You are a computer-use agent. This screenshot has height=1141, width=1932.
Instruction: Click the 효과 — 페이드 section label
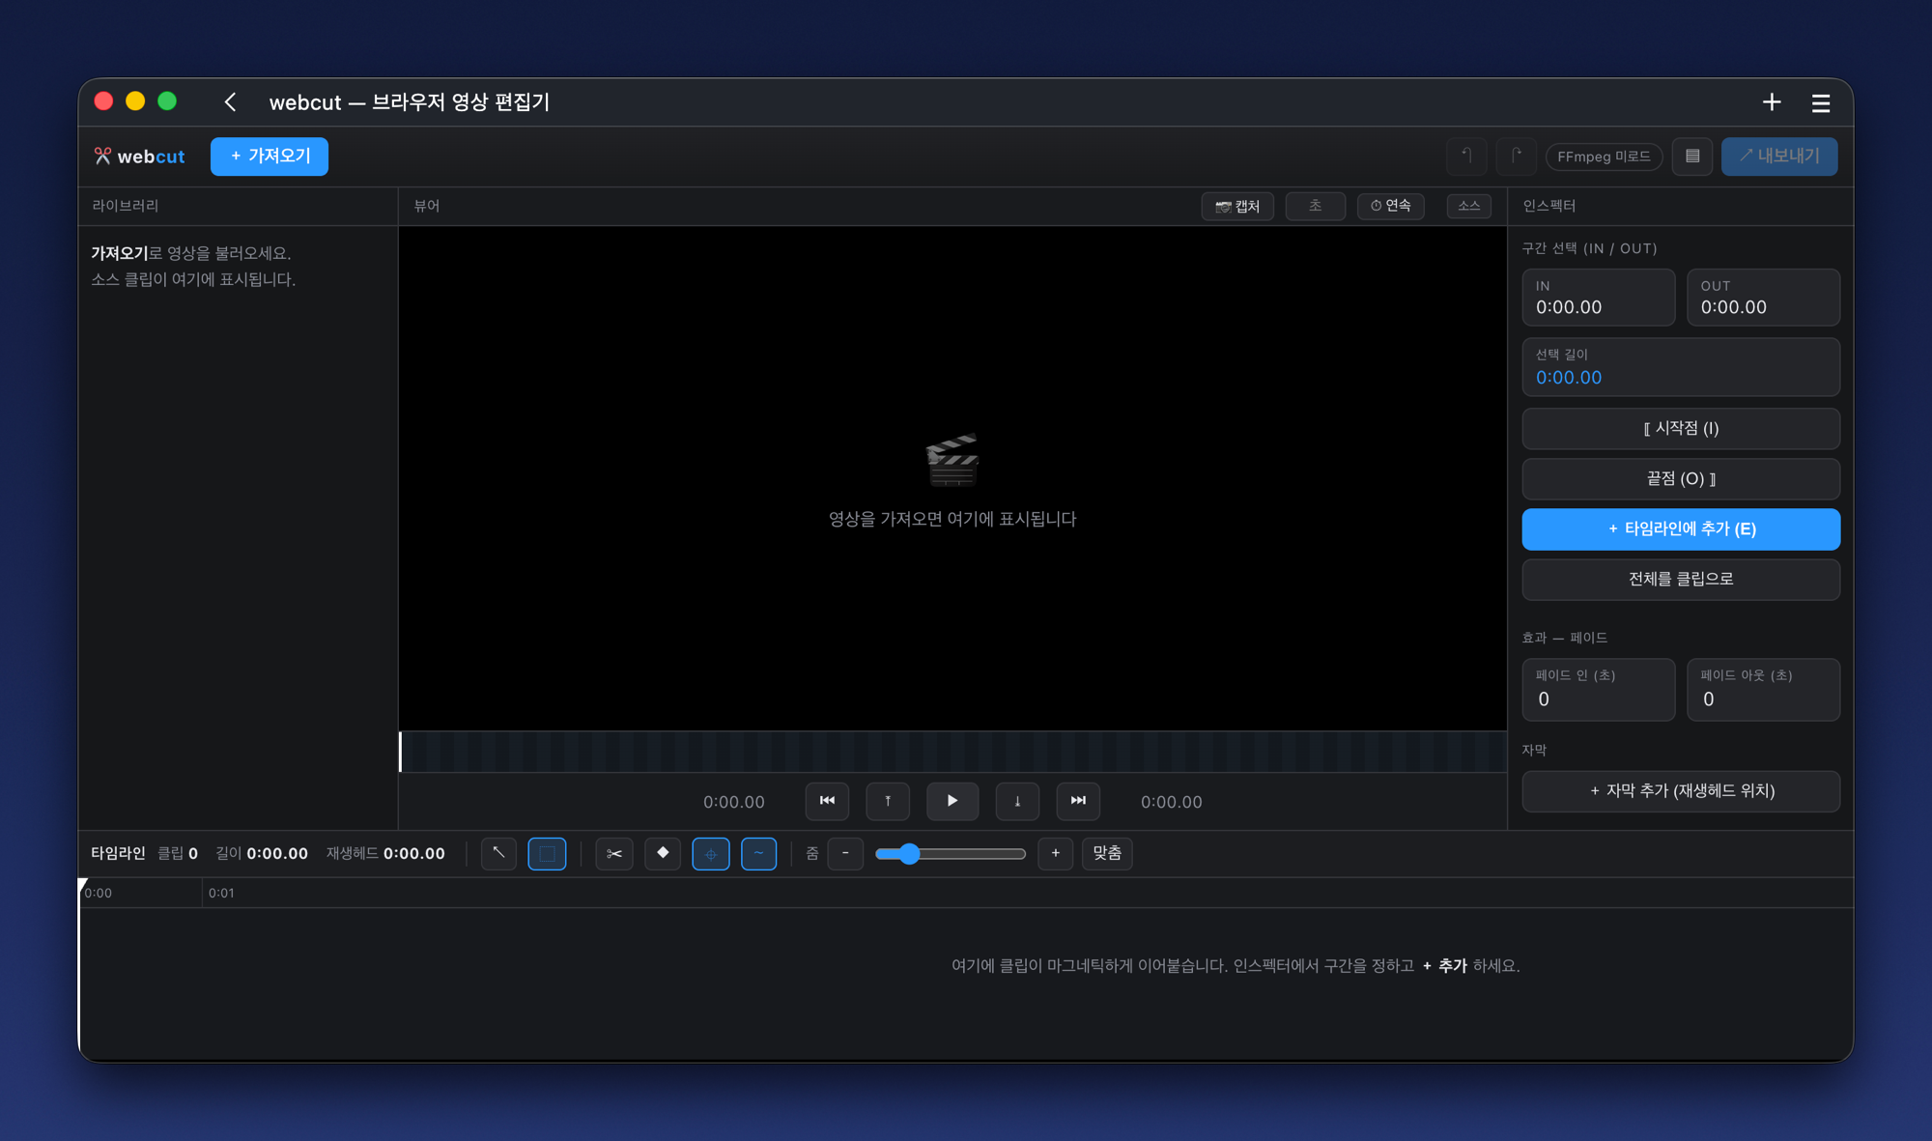[x=1565, y=638]
